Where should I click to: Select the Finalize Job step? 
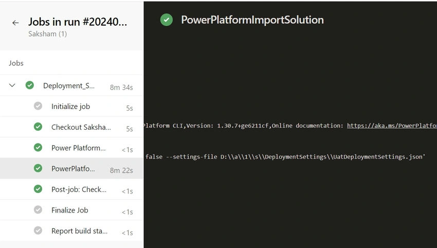click(71, 210)
